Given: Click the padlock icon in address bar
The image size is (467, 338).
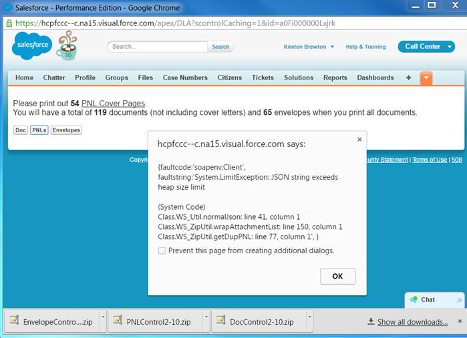Looking at the screenshot, I should 9,23.
